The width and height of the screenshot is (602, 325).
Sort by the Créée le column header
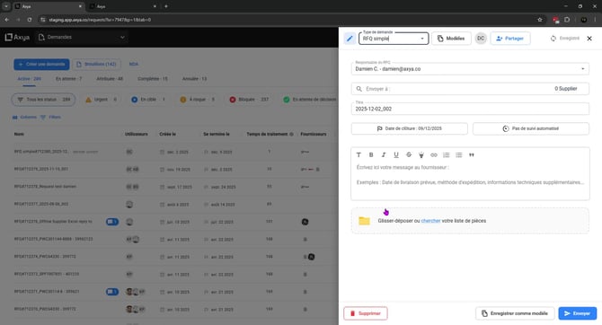pyautogui.click(x=167, y=134)
